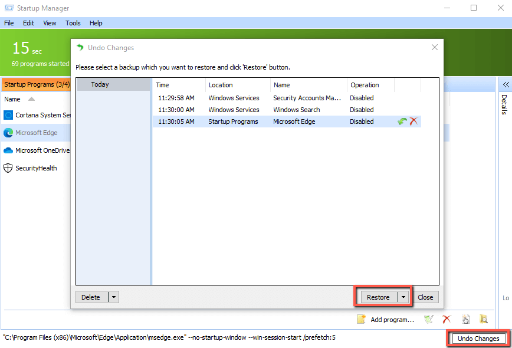Click the Add program note icon
Image resolution: width=512 pixels, height=348 pixels.
(x=361, y=319)
